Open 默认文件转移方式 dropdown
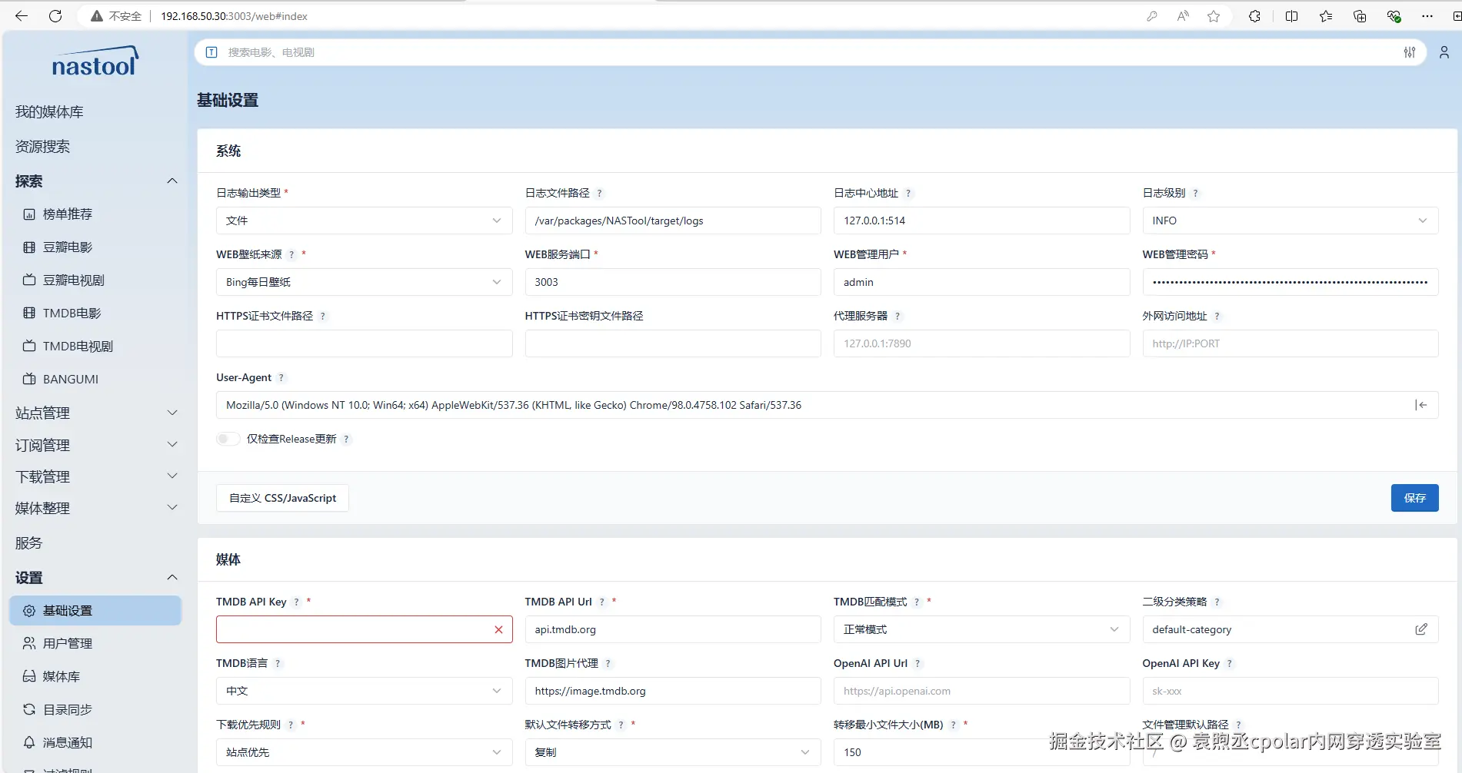The height and width of the screenshot is (773, 1462). coord(673,752)
